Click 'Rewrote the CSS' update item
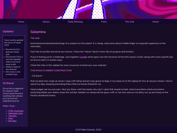The image size is (177, 133). 14,61
